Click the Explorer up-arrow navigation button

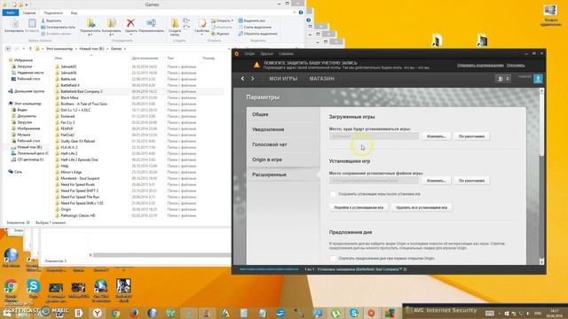[30, 49]
